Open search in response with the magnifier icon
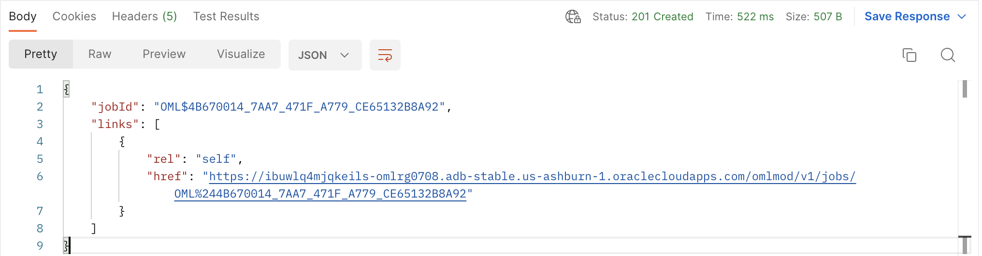The image size is (982, 256). point(948,55)
